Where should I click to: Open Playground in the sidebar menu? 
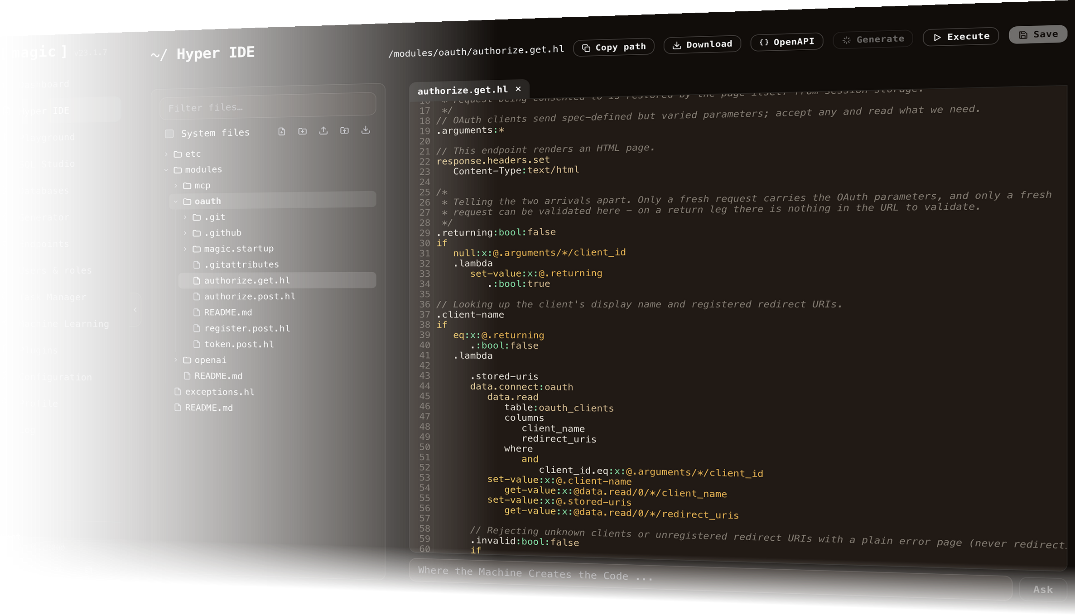(47, 137)
